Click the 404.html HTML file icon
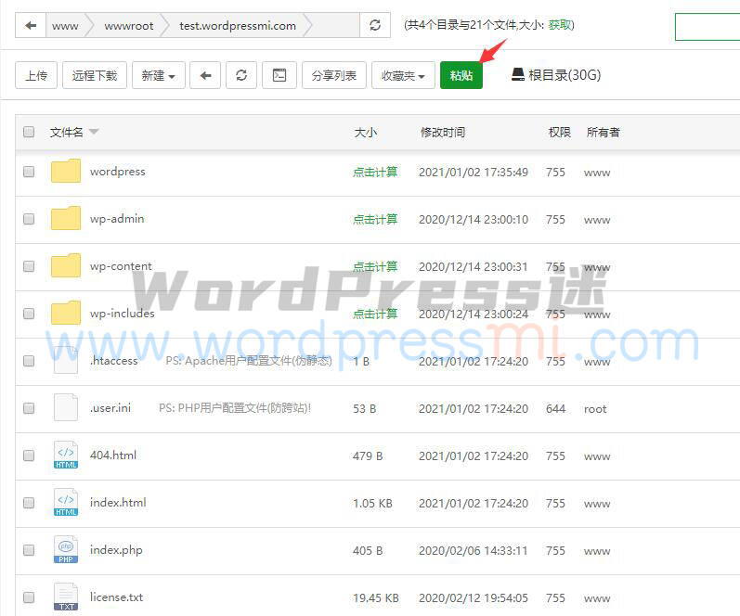The width and height of the screenshot is (740, 616). 66,455
